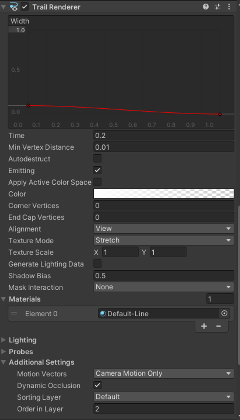Viewport: 240px width, 420px height.
Task: Open the Motion Vectors dropdown
Action: [164, 373]
